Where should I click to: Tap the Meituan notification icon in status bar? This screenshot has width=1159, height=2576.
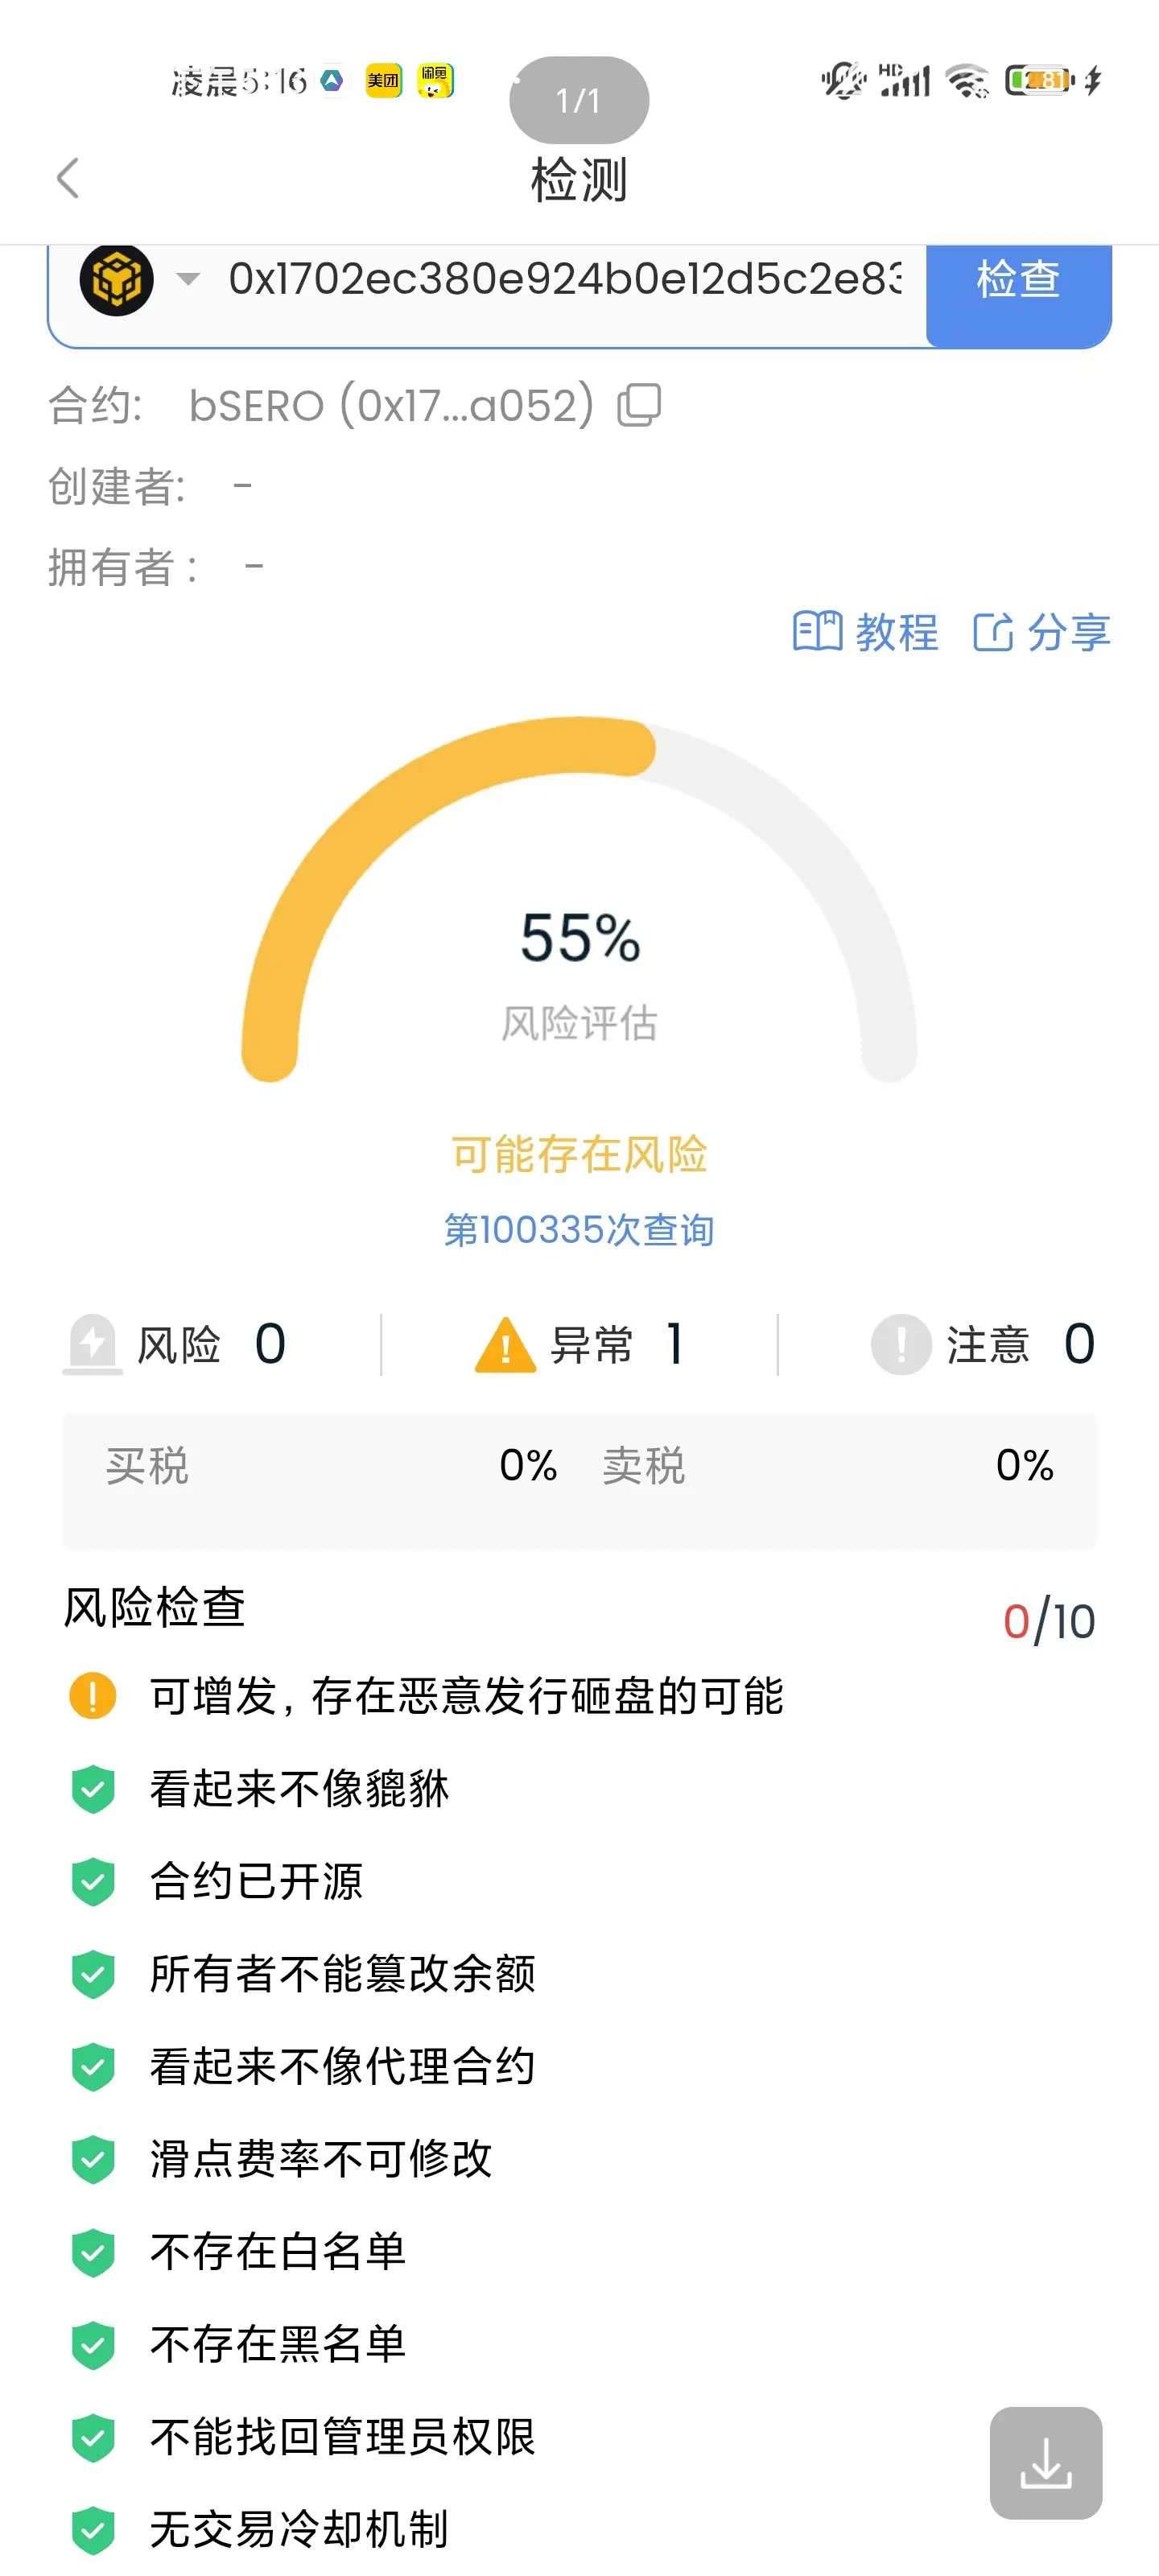[383, 80]
